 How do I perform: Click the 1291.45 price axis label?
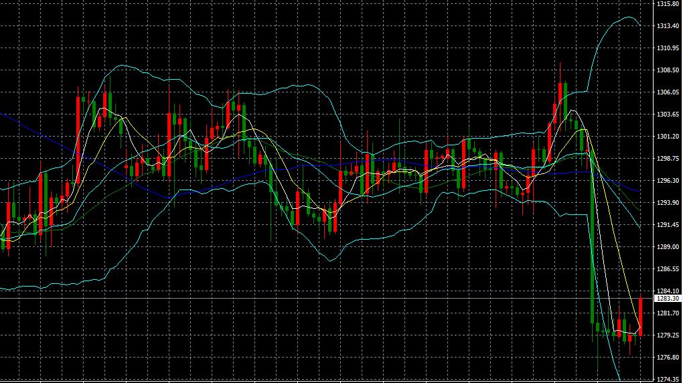(668, 225)
